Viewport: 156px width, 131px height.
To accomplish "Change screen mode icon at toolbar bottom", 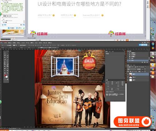I will (x=7, y=79).
